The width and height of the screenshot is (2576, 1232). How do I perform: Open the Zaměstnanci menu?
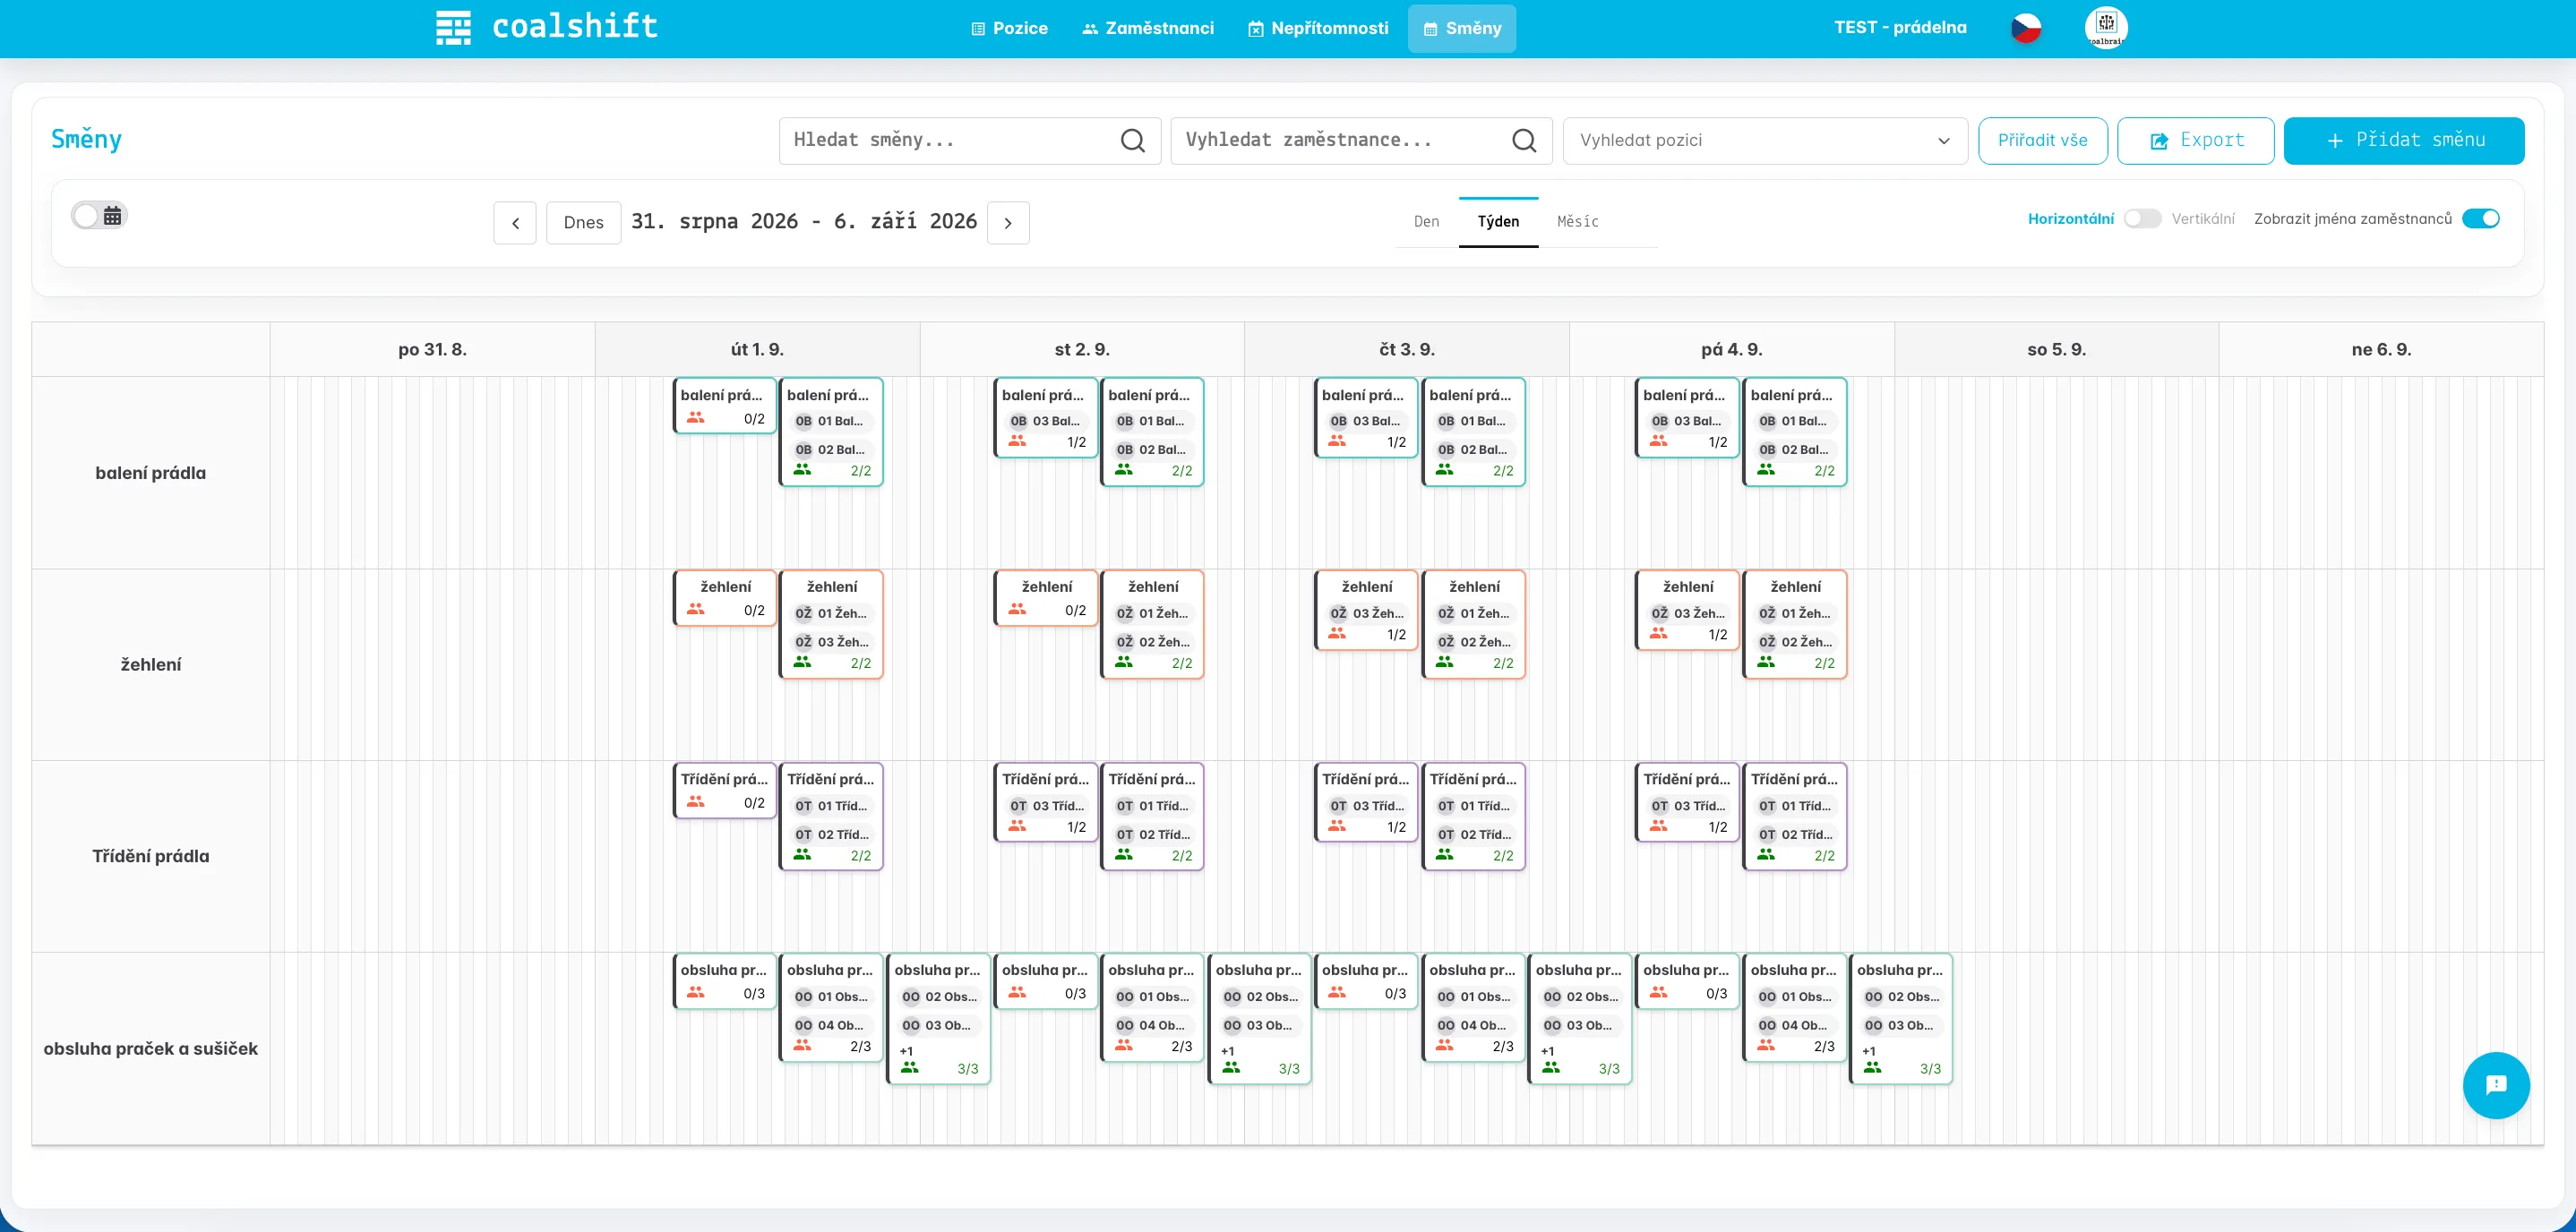[1148, 28]
